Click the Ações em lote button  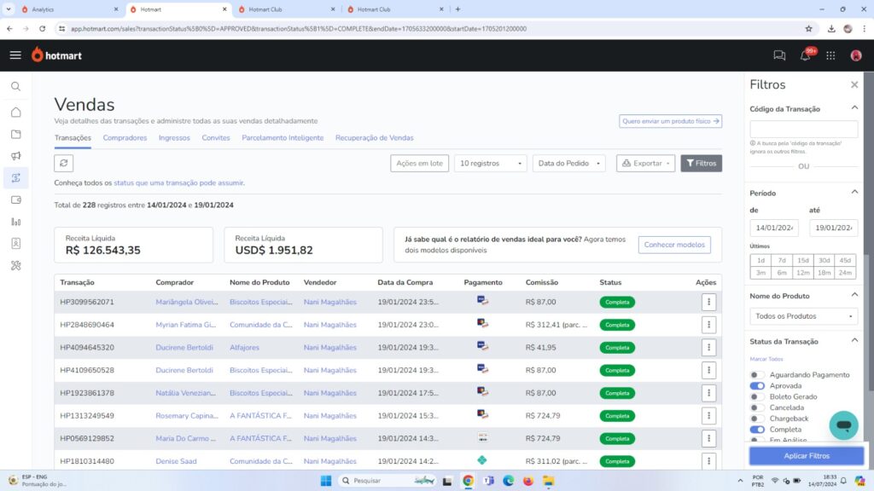419,163
